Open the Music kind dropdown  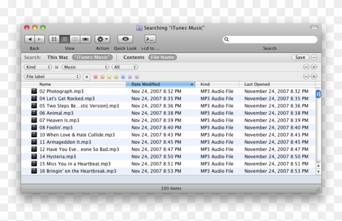click(x=85, y=67)
